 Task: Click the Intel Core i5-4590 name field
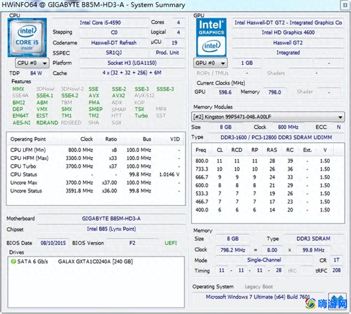click(100, 23)
